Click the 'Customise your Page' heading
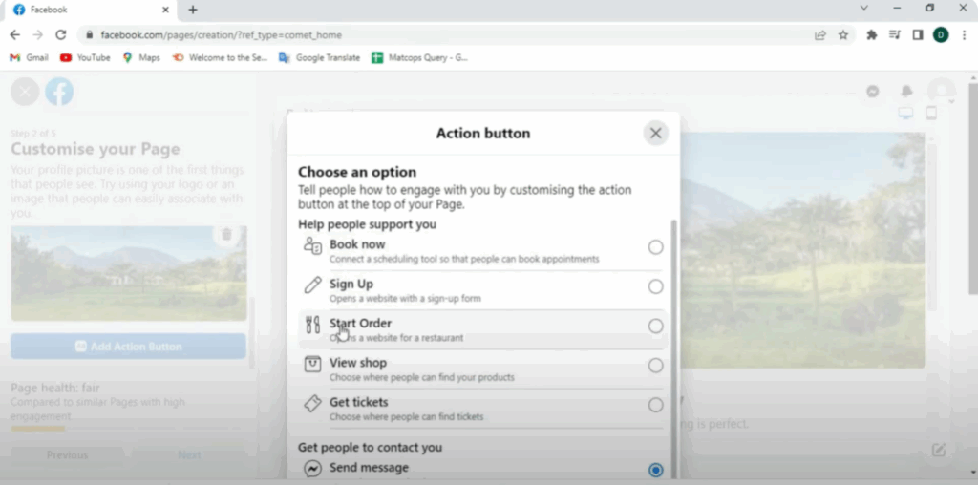 tap(96, 150)
